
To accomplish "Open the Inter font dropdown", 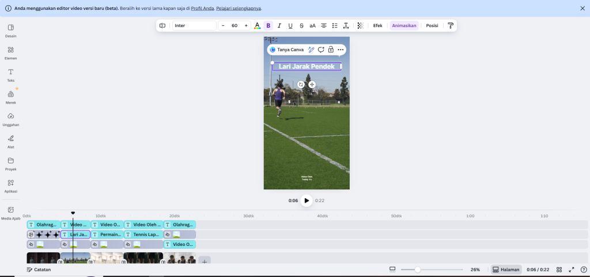I will click(194, 25).
